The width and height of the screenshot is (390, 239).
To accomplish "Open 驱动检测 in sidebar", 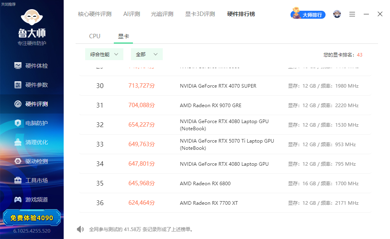I will pyautogui.click(x=31, y=161).
